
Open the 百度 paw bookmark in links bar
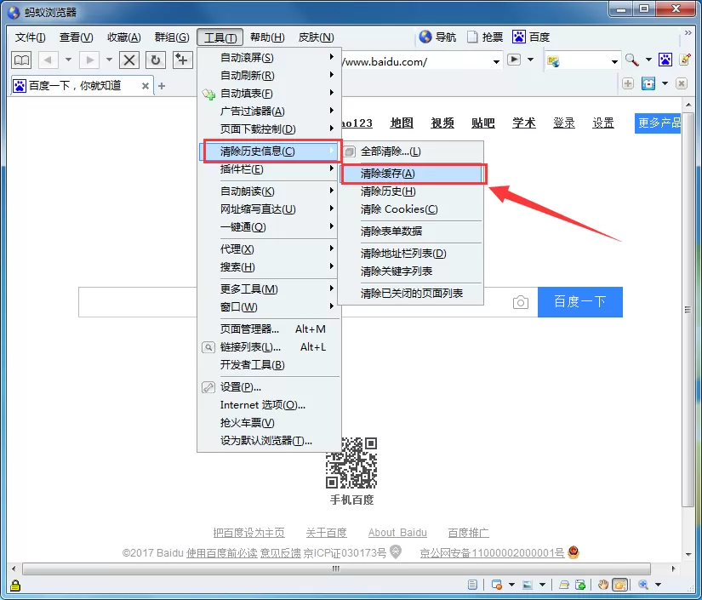coord(531,37)
